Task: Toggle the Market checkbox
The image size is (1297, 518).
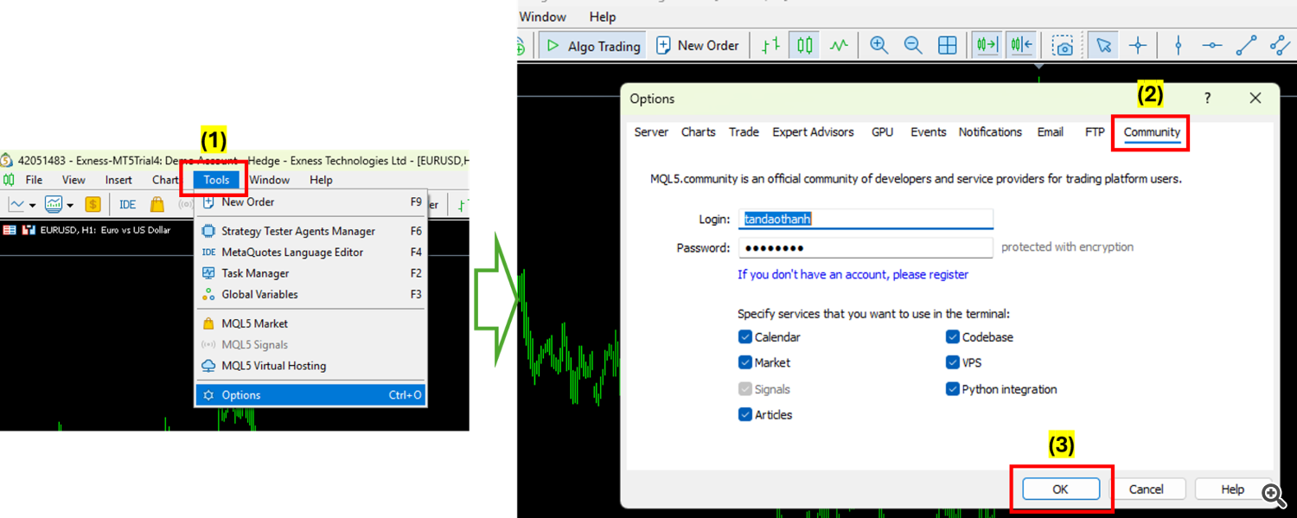Action: pyautogui.click(x=744, y=362)
